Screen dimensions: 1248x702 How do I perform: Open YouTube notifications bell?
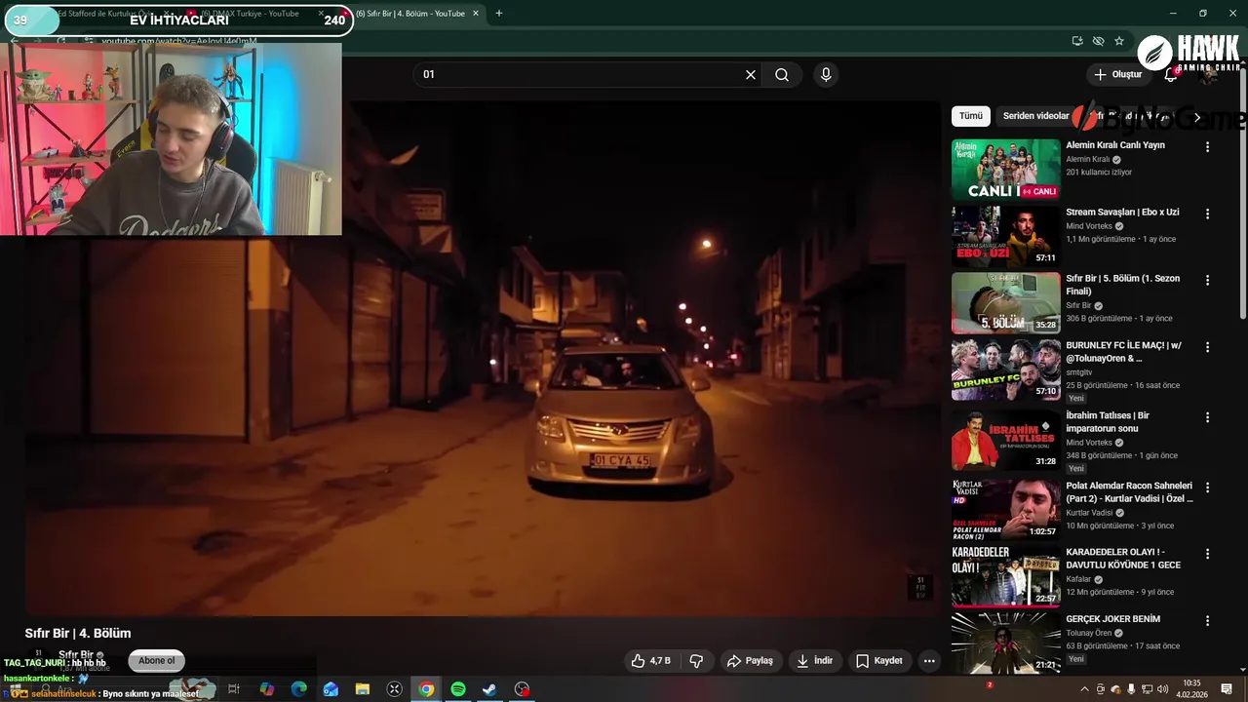coord(1171,75)
